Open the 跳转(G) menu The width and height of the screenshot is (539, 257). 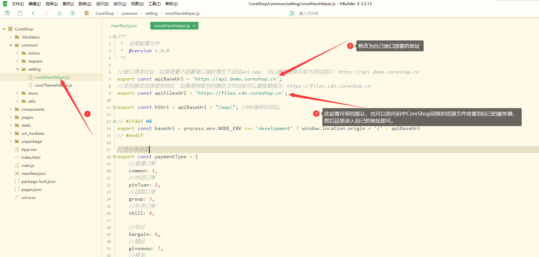point(85,4)
